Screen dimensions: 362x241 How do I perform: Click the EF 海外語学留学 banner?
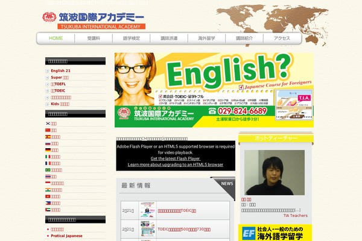pos(275,233)
